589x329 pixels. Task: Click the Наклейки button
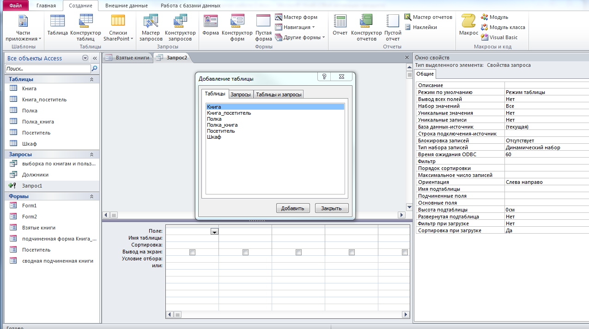(x=421, y=27)
